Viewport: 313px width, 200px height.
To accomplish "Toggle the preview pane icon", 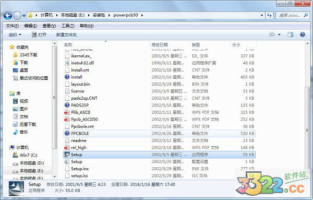I will (x=291, y=34).
